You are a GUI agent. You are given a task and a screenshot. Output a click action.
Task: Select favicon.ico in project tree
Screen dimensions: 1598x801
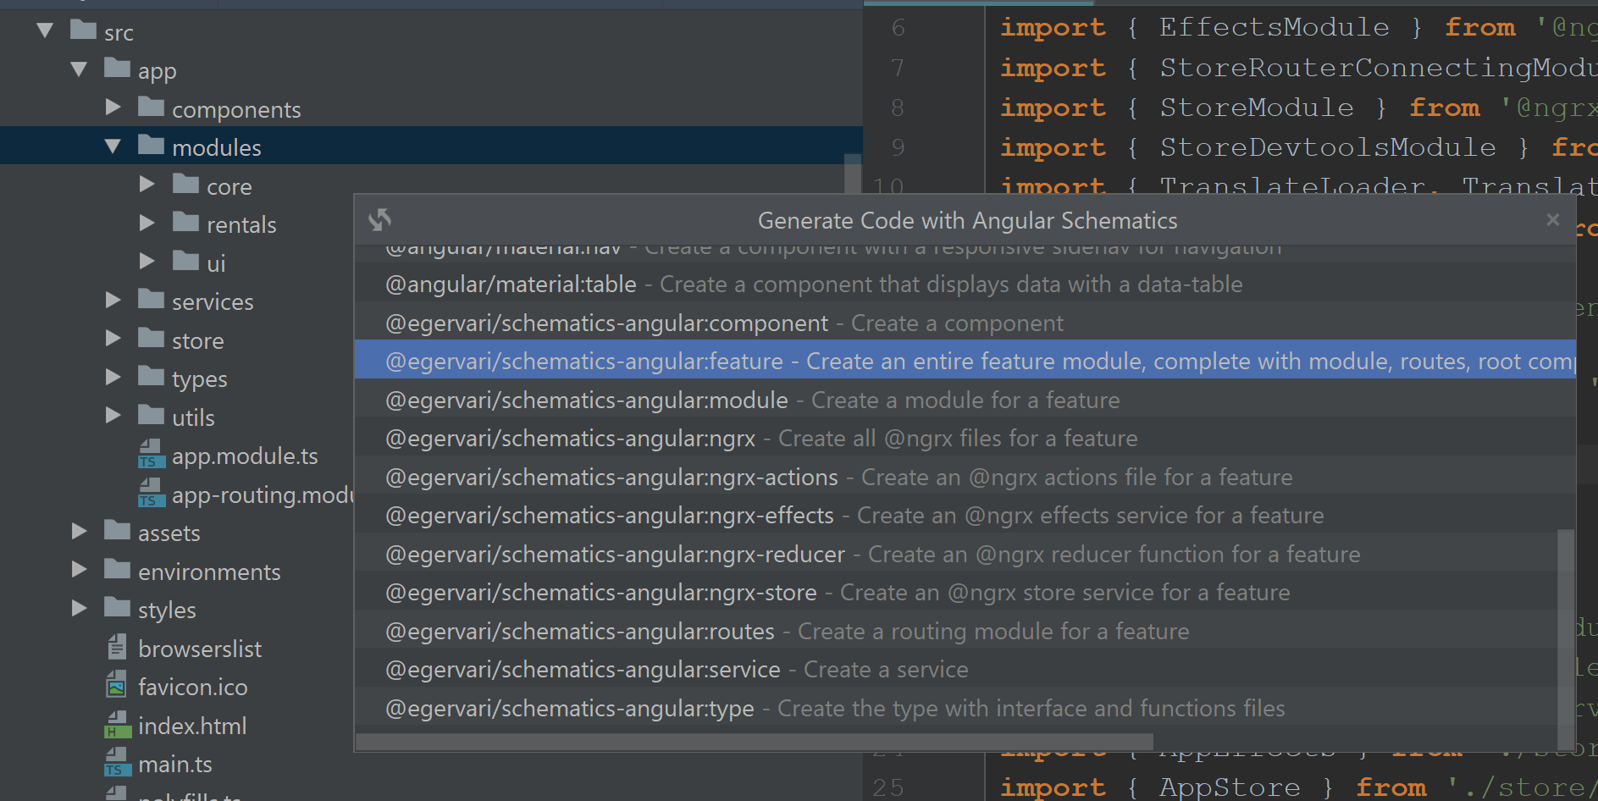[x=193, y=688]
